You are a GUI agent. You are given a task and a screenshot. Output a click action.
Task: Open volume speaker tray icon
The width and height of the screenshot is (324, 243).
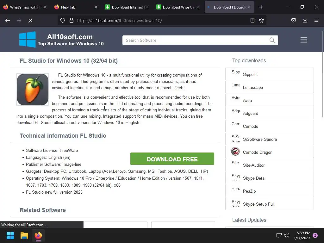tap(287, 235)
